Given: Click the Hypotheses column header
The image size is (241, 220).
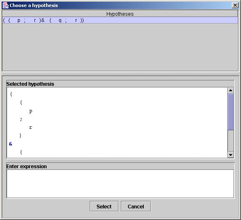Looking at the screenshot, I should 120,14.
